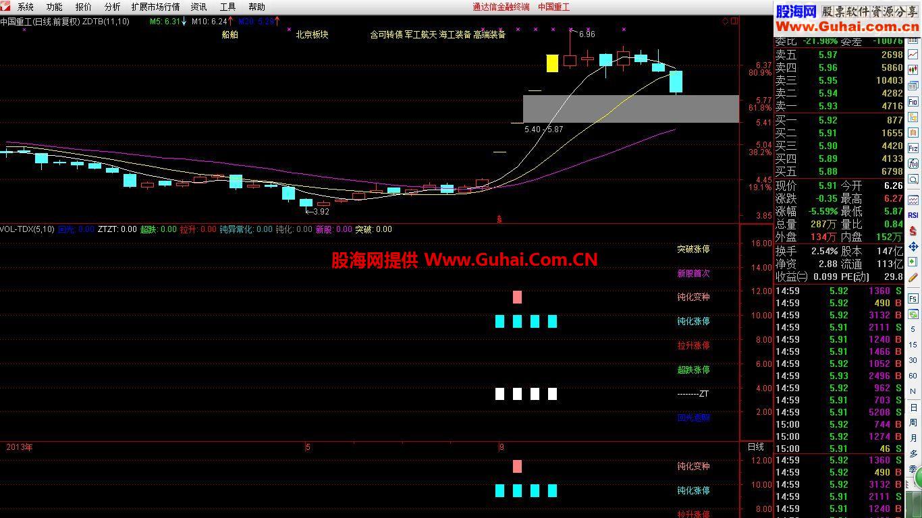
Task: Open the 扩展市场行情 menu
Action: [x=155, y=7]
